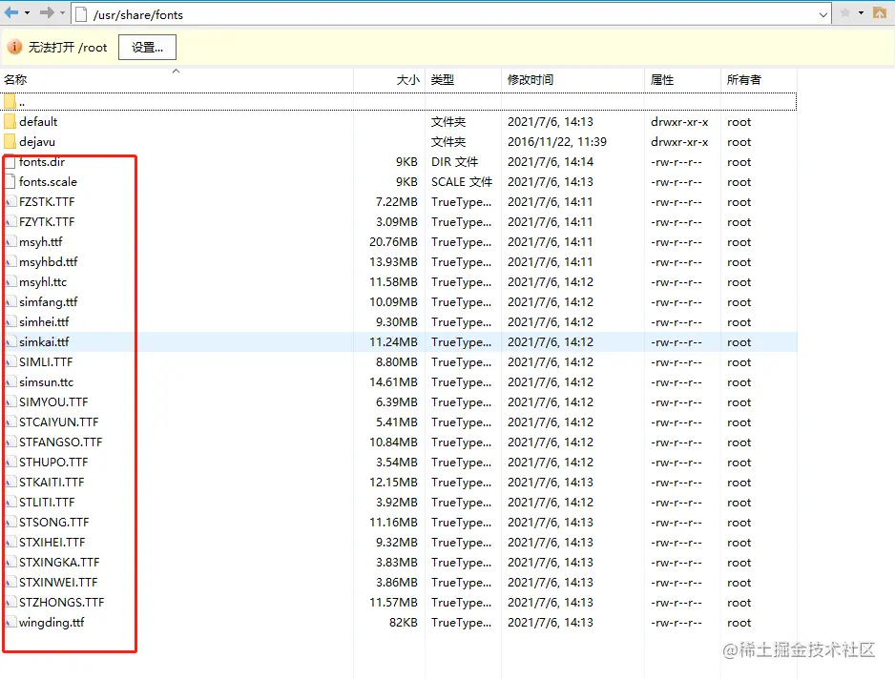Click the msyh.ttf font file icon
Screen dimensions: 895x679
(10, 242)
